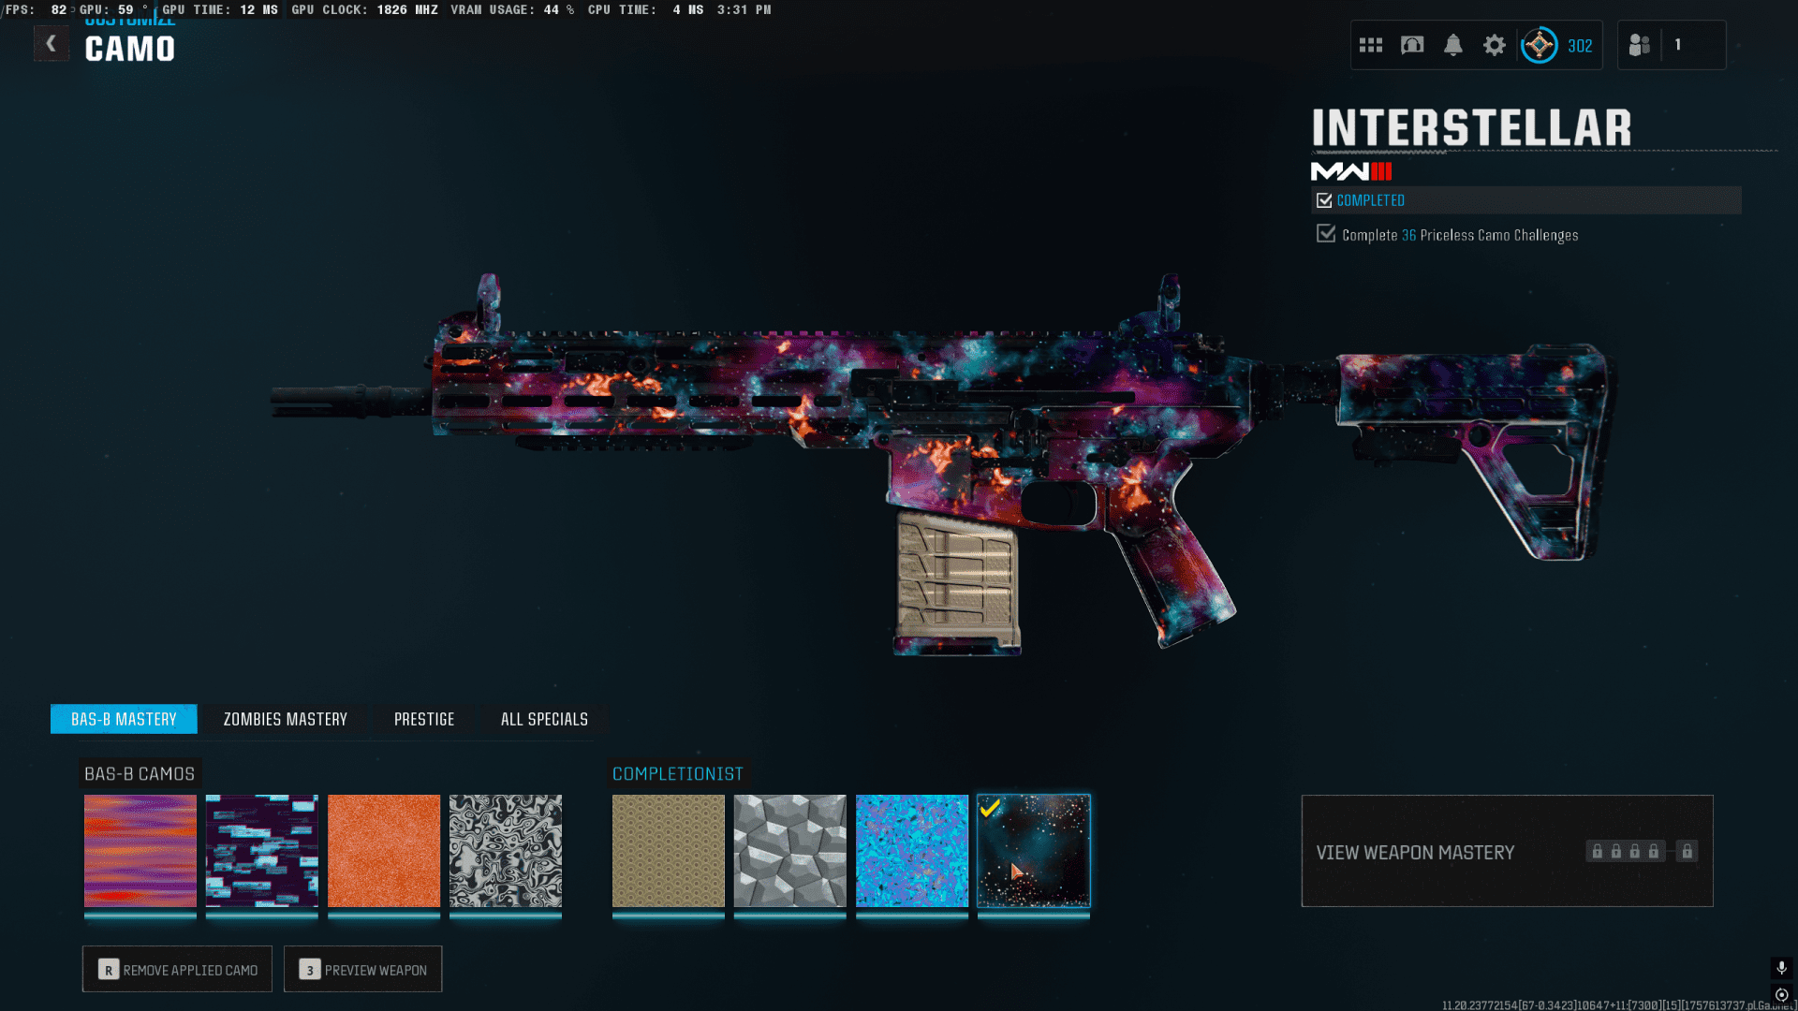Open the social party icon
Screen dimensions: 1798x1011
(1640, 45)
